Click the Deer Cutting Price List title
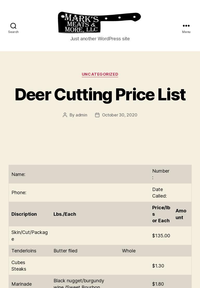 pos(100,95)
